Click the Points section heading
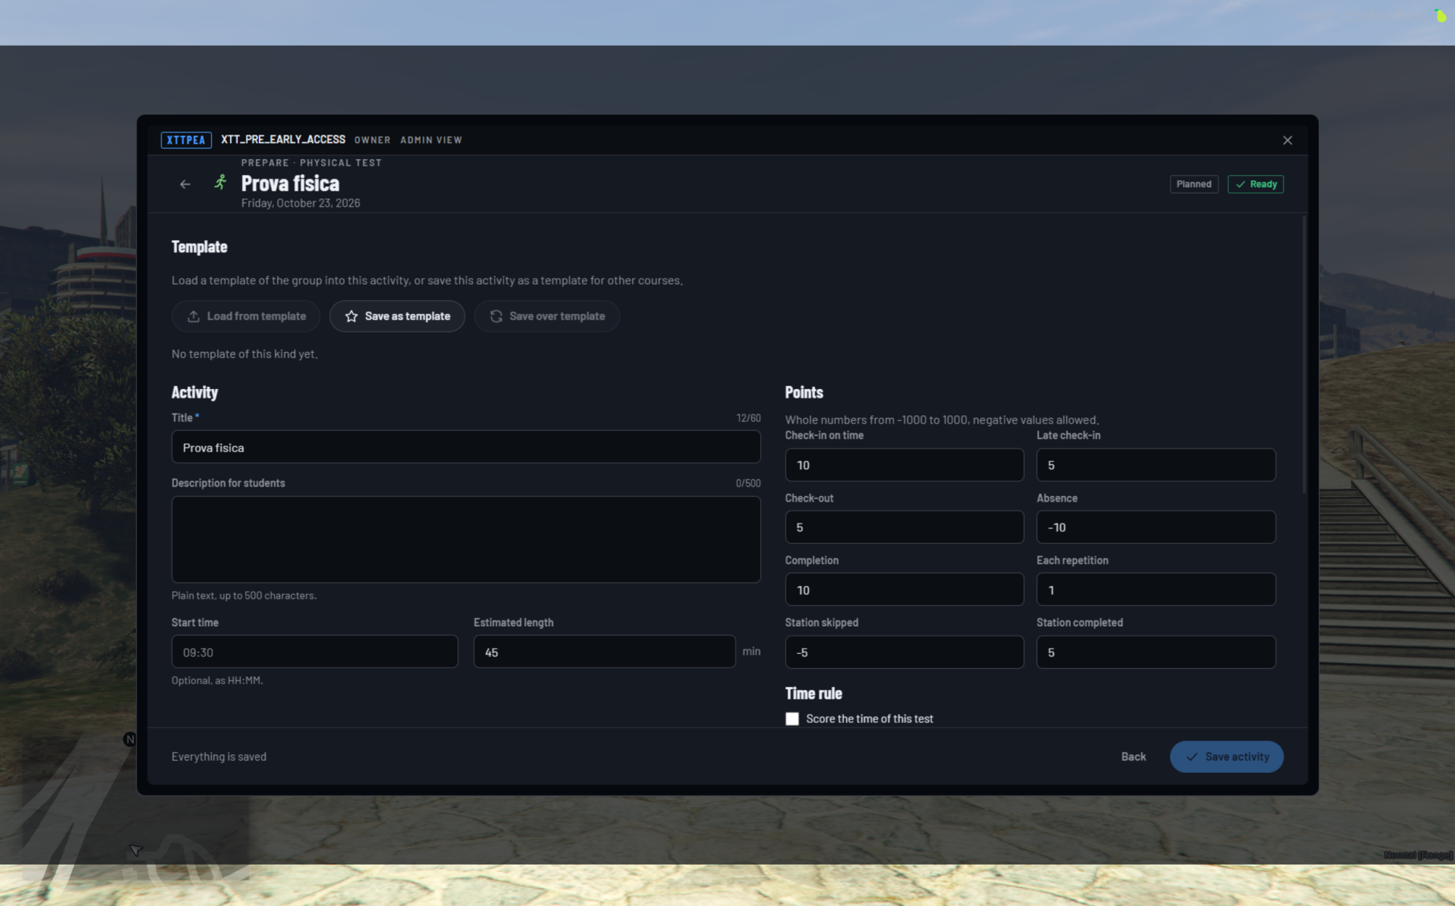The image size is (1455, 906). tap(804, 393)
